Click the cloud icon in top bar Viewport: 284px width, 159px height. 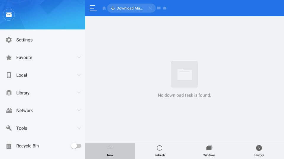click(x=165, y=8)
